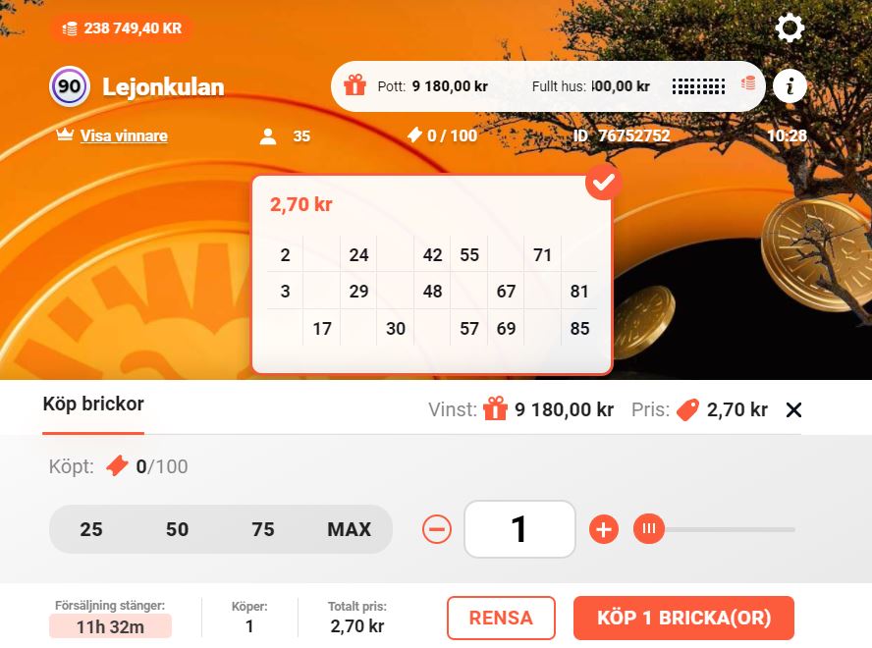872x648 pixels.
Task: Open the Visa vinnare link
Action: pos(124,135)
